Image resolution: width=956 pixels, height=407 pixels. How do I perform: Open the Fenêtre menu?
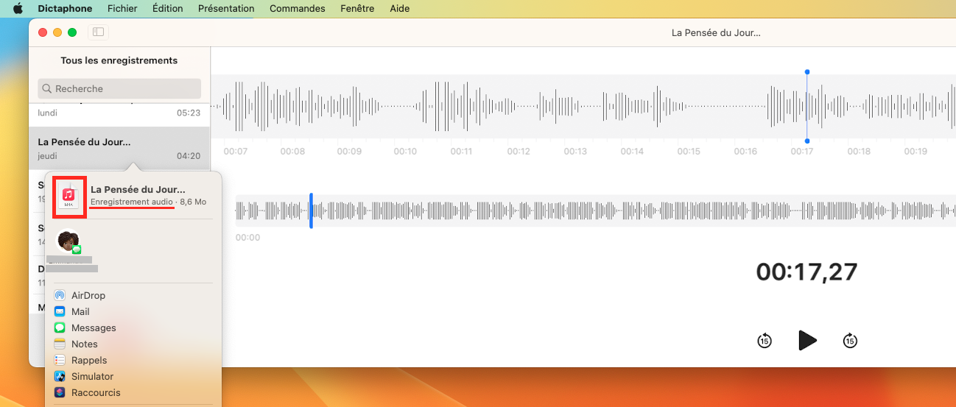pos(356,9)
